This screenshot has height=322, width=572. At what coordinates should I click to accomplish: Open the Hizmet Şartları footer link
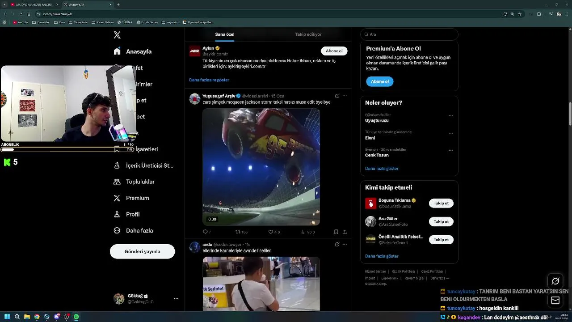375,271
